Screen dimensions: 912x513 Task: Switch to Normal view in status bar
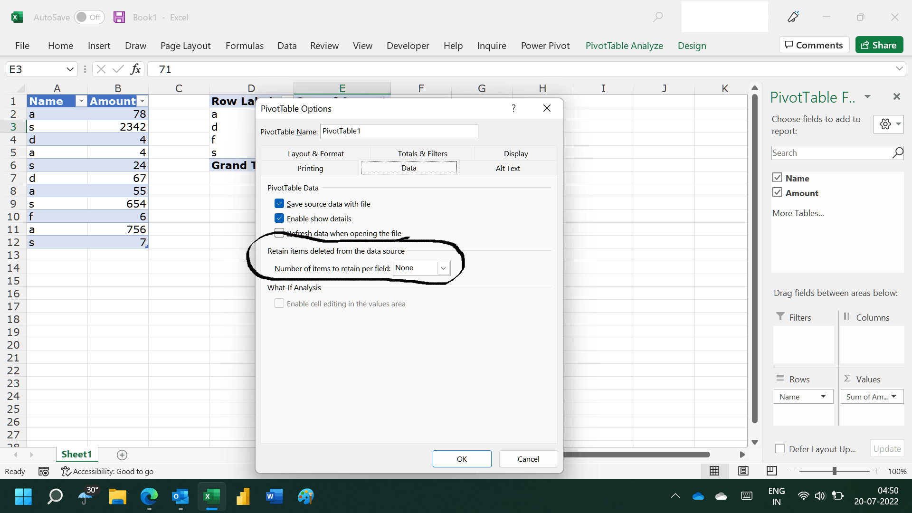click(x=714, y=471)
